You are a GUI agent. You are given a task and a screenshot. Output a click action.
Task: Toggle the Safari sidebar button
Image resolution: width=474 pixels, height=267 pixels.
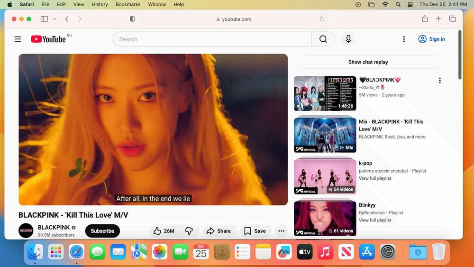(45, 19)
